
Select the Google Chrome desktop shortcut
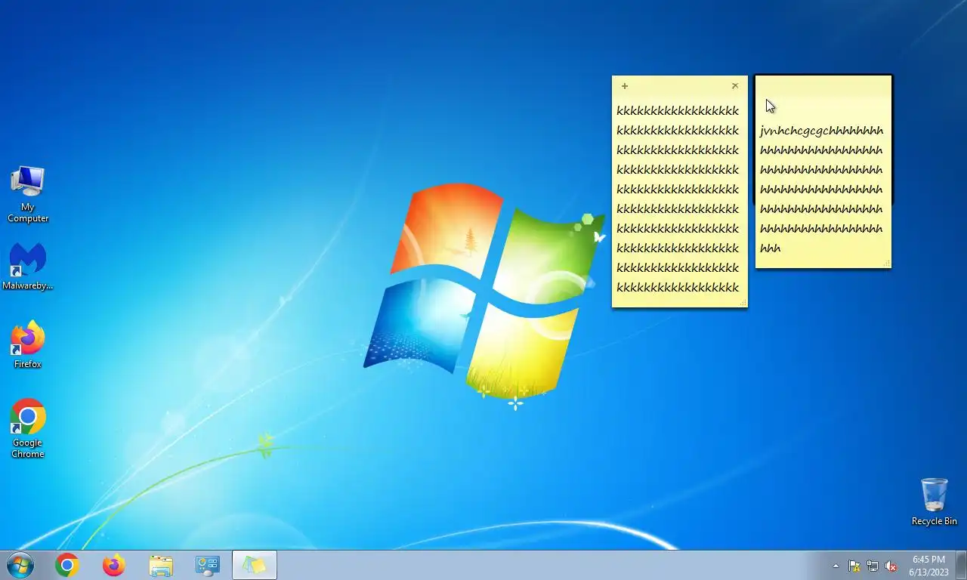click(x=28, y=428)
